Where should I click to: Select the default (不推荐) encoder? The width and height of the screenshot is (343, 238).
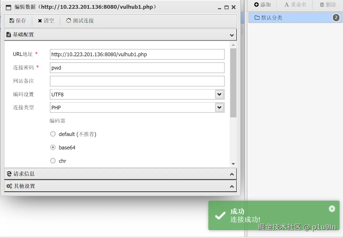53,134
